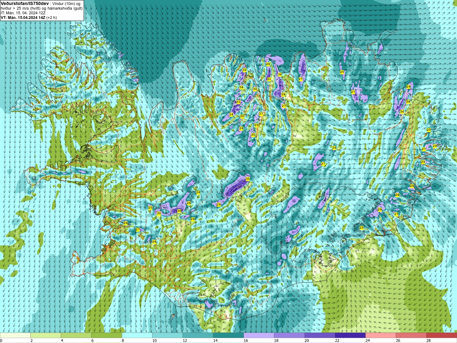This screenshot has height=343, width=457.
Task: Select the 2–4 m/s light green legend swatch
Action: tap(46, 335)
